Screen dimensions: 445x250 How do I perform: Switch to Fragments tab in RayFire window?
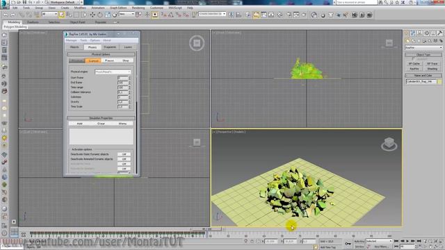coord(110,47)
